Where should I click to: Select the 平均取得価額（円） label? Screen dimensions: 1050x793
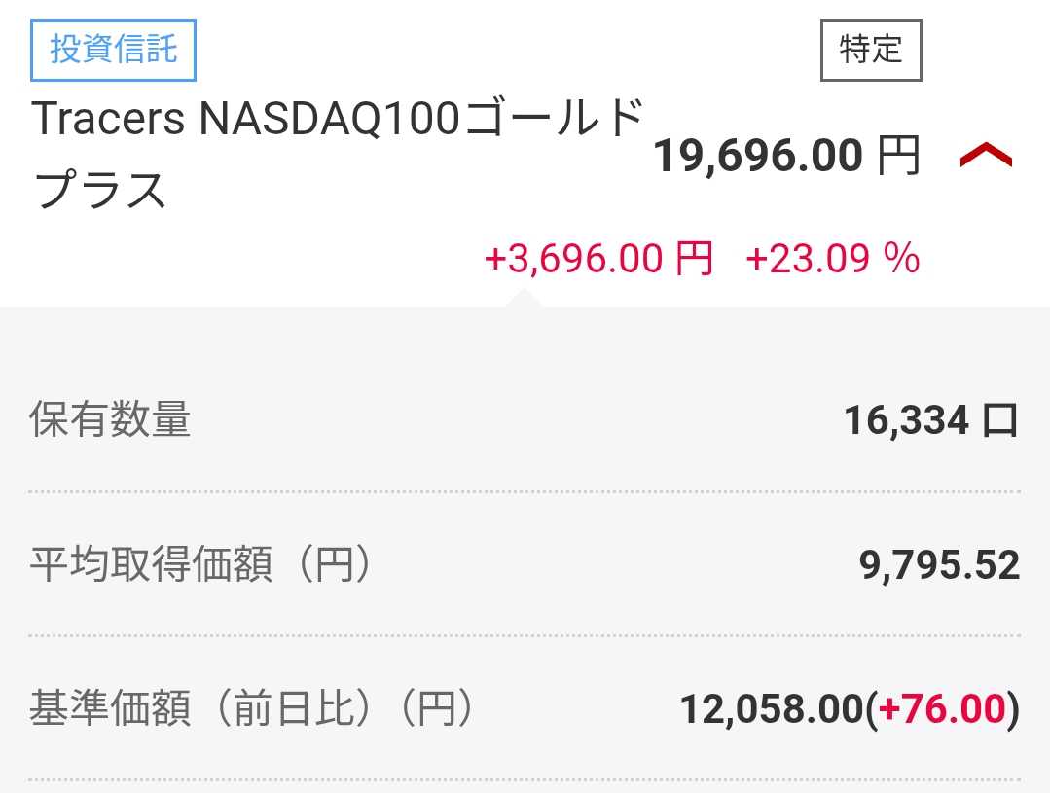click(x=200, y=564)
